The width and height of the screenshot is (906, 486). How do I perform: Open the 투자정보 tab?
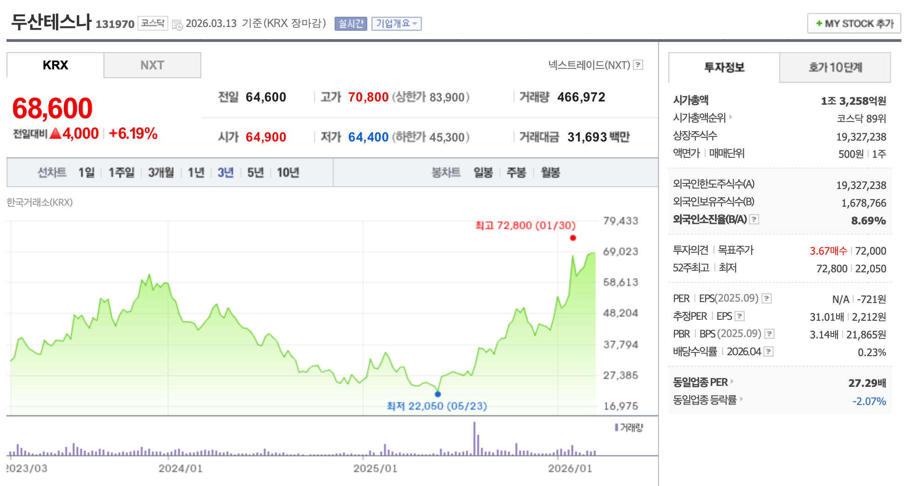coord(724,67)
